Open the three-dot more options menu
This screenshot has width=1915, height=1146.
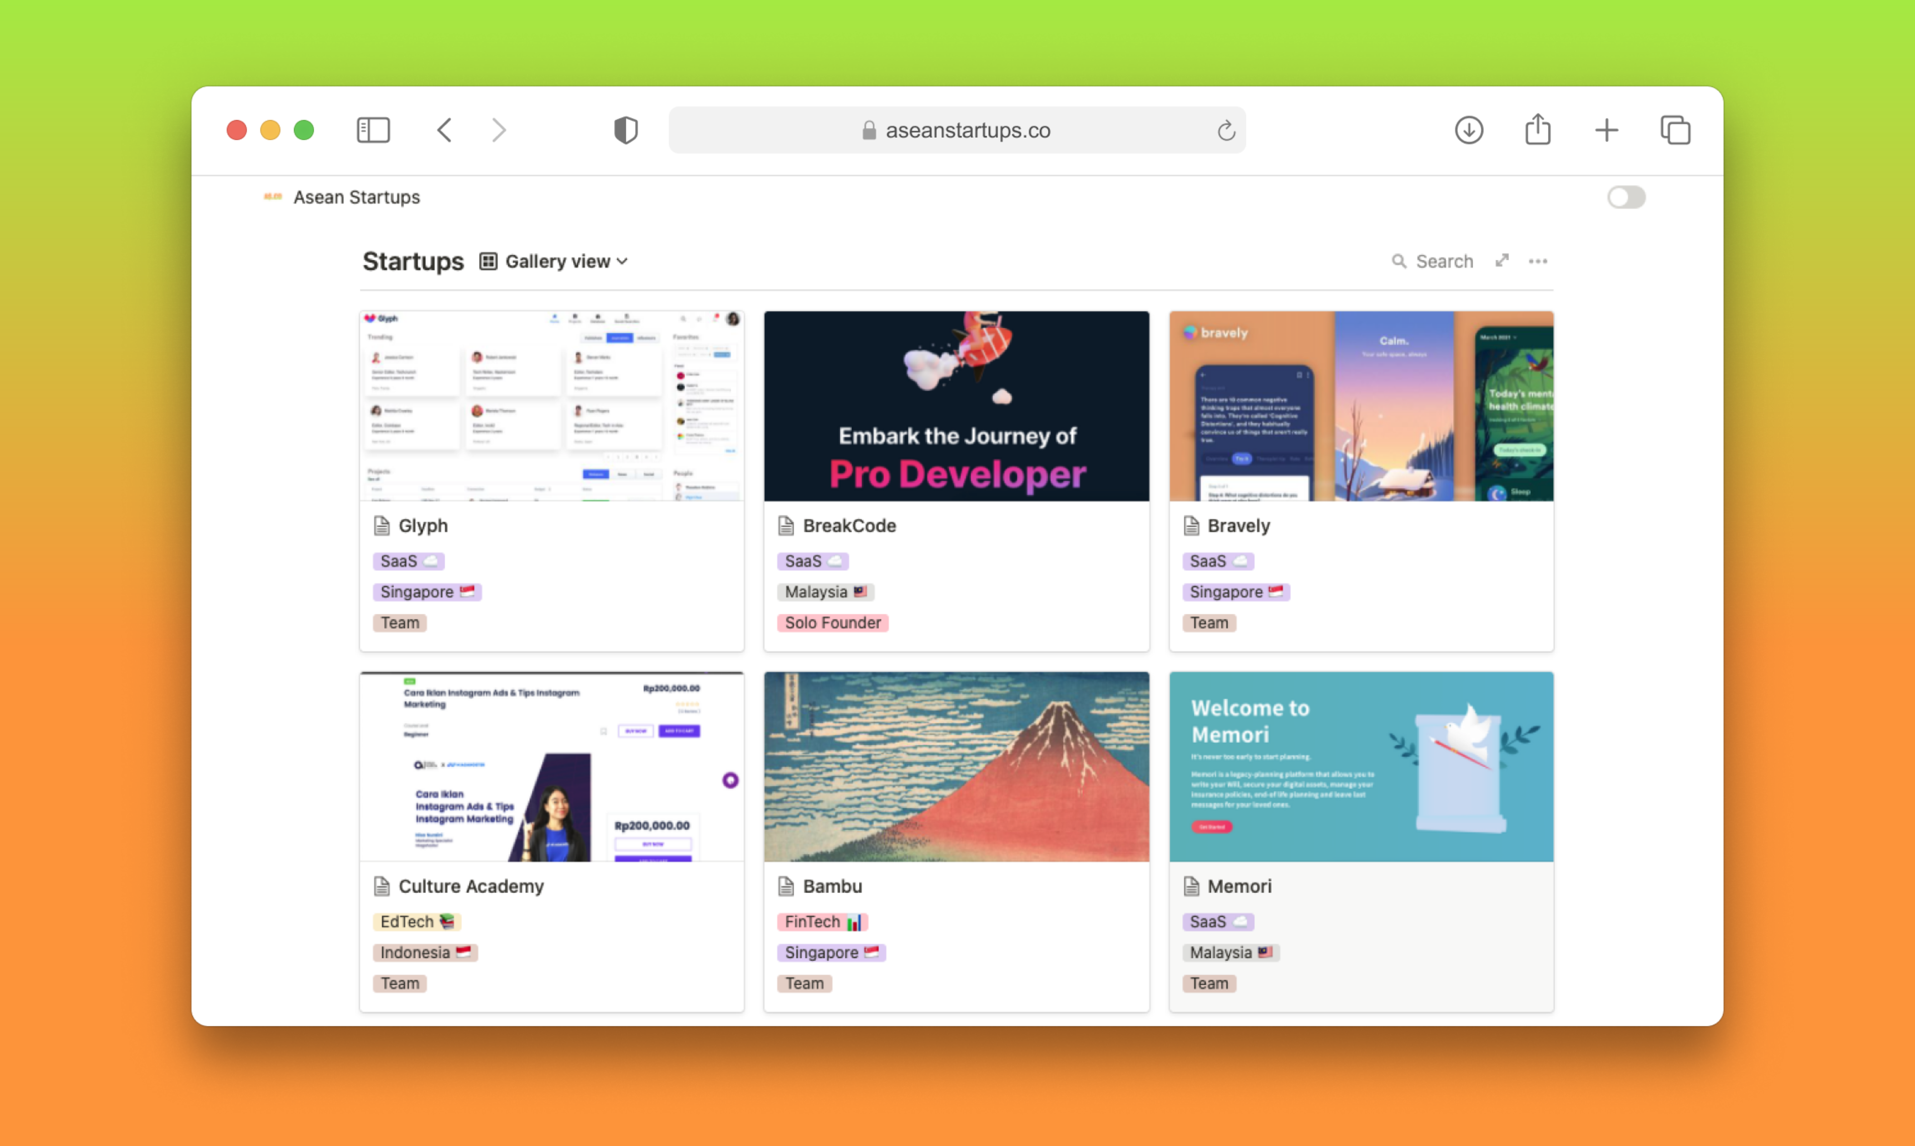click(1538, 261)
